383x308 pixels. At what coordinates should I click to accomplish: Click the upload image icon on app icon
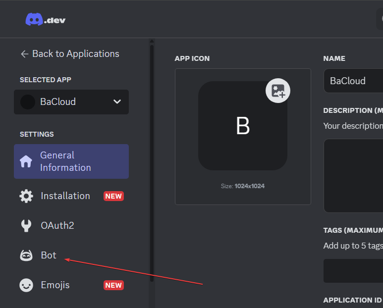pyautogui.click(x=278, y=91)
